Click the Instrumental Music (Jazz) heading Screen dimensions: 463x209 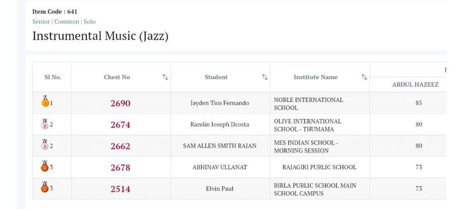pos(100,36)
